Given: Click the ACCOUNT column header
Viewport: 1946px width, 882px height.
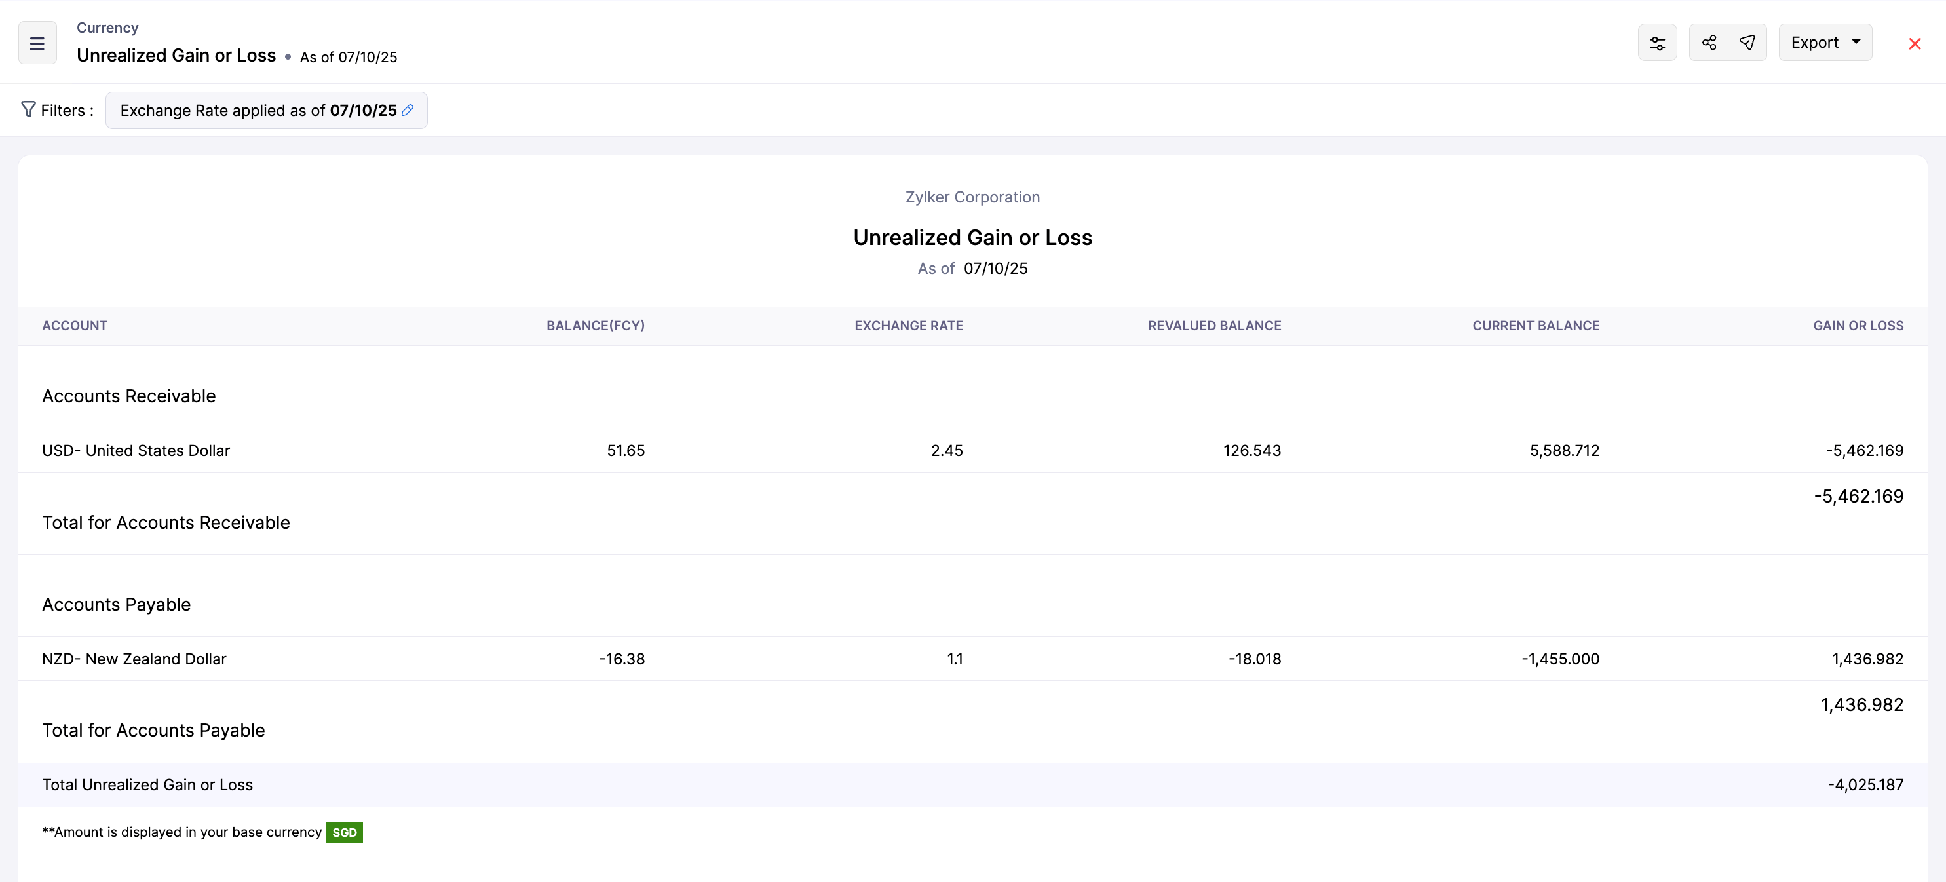Looking at the screenshot, I should point(74,326).
